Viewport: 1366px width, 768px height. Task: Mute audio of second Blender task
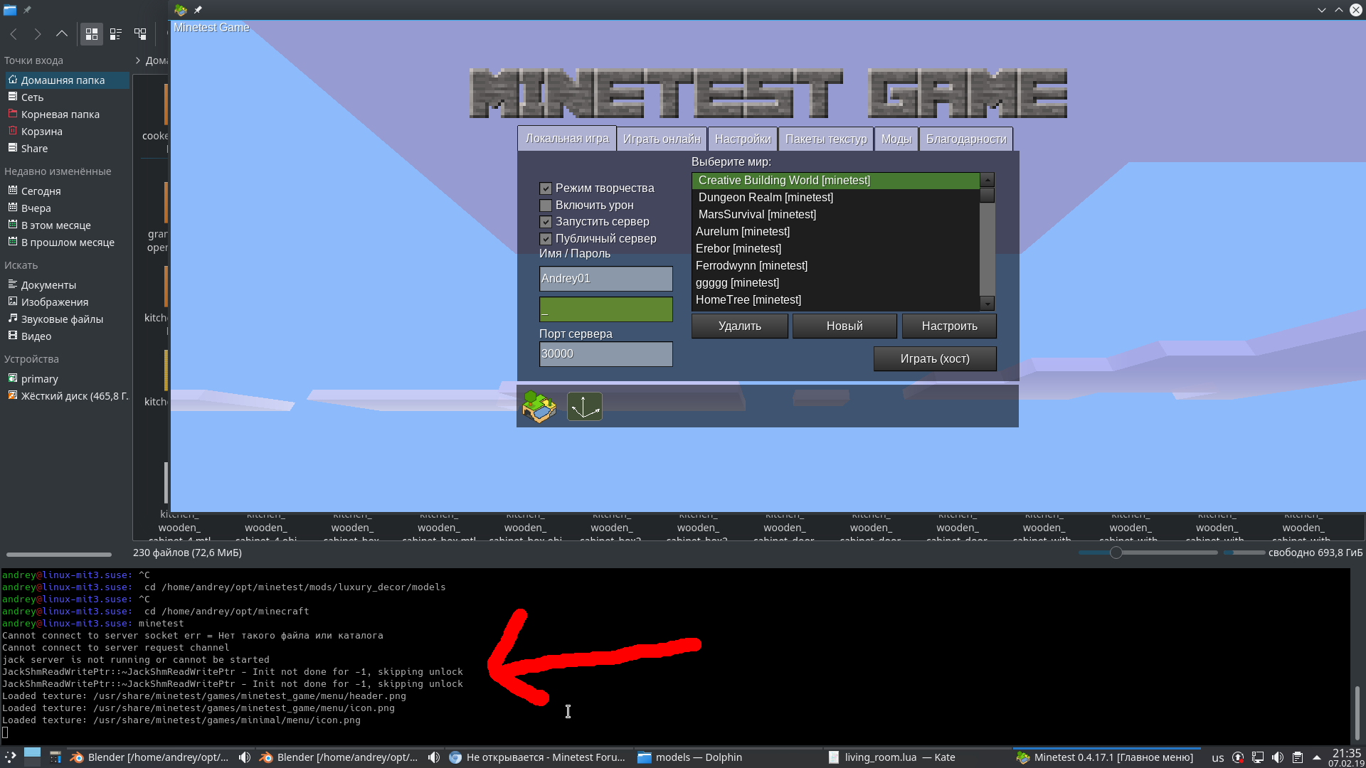(434, 757)
